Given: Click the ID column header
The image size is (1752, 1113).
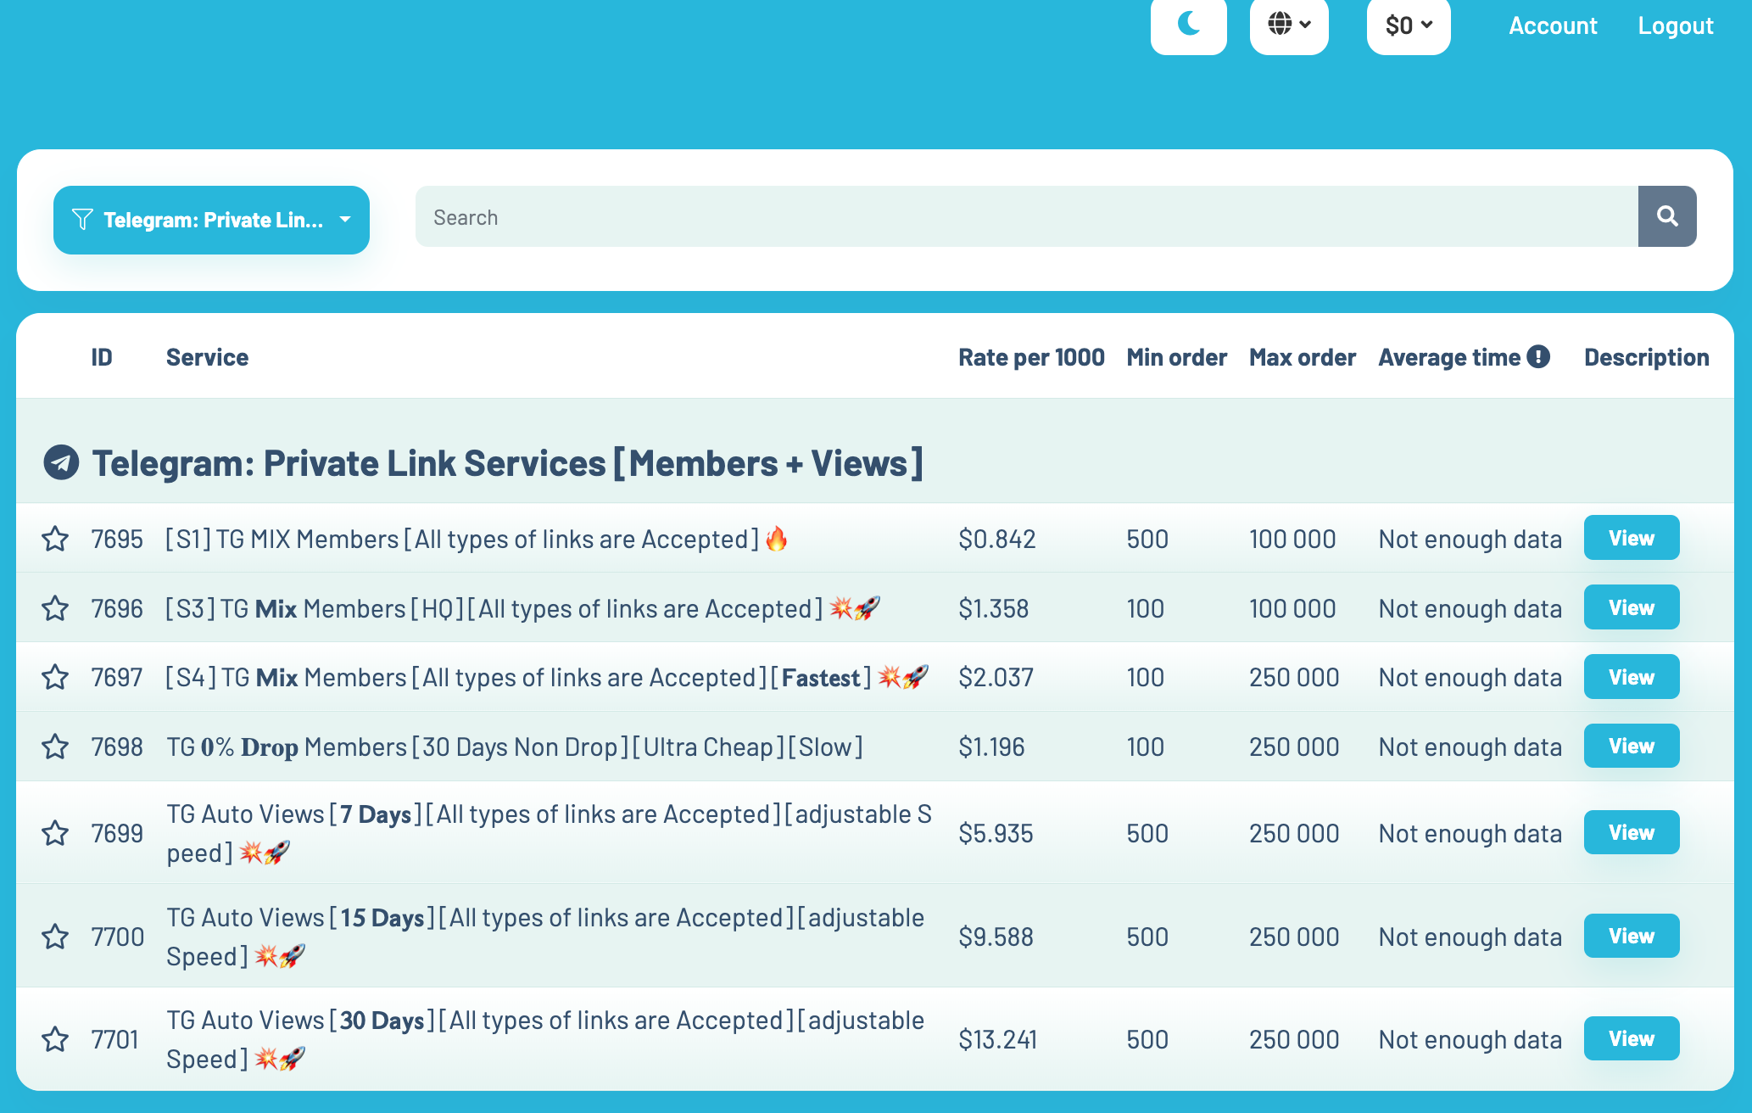Looking at the screenshot, I should click(x=102, y=357).
